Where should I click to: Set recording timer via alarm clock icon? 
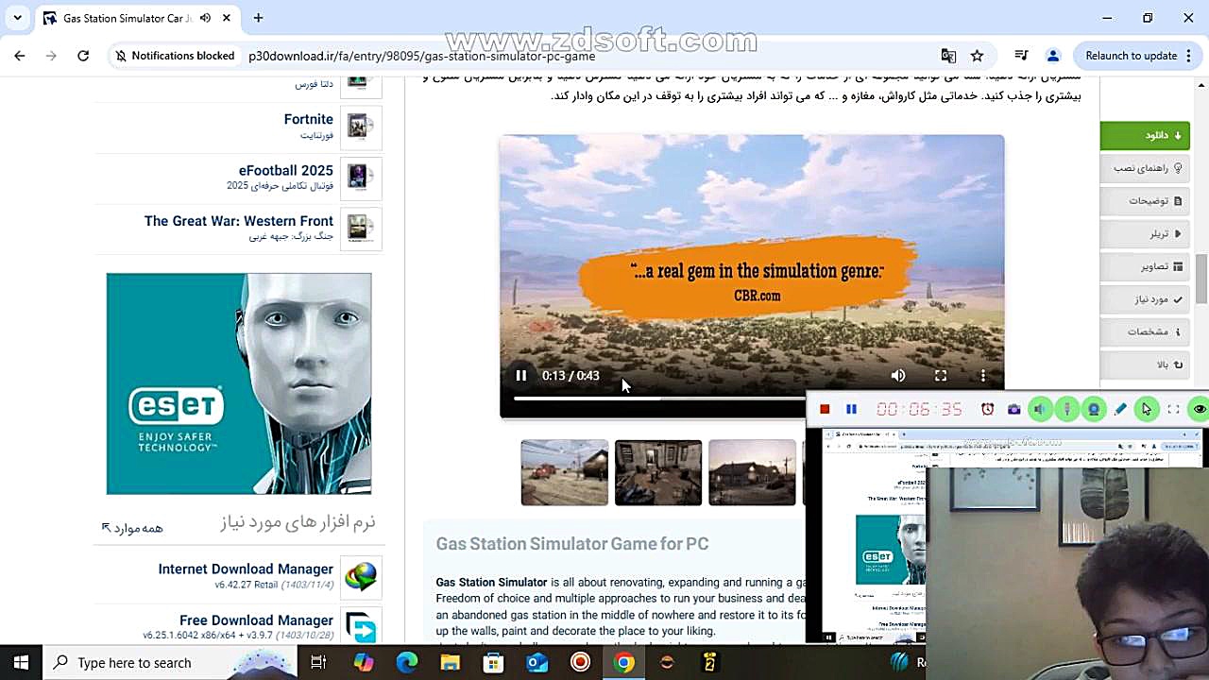988,409
